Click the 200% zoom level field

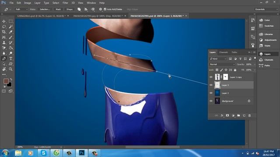click(x=20, y=147)
